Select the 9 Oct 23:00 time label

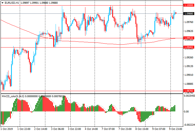[x=176, y=129]
